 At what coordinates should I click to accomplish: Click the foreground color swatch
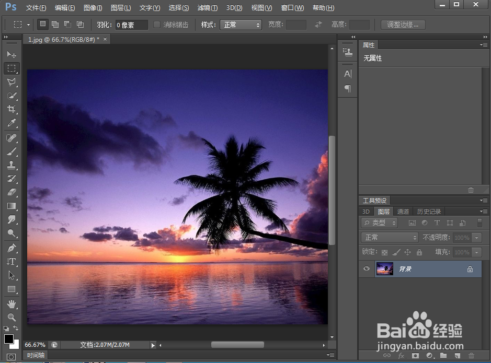click(8, 339)
